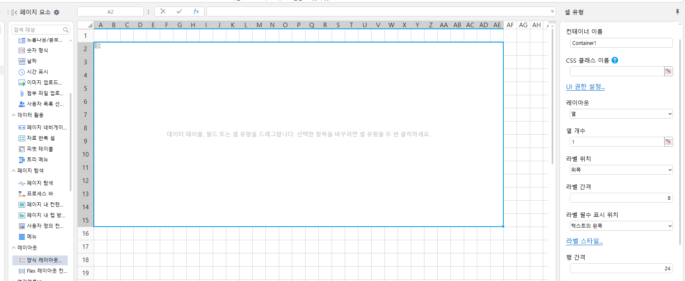Open CSS 클래스 이름 help icon
The height and width of the screenshot is (281, 685).
615,60
